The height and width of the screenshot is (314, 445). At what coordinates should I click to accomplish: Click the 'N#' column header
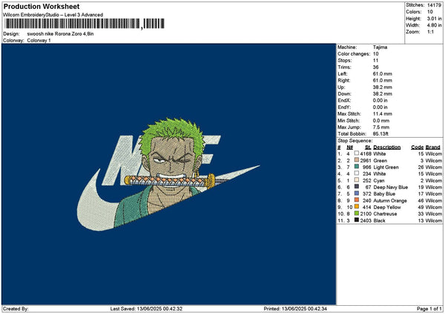pyautogui.click(x=349, y=147)
